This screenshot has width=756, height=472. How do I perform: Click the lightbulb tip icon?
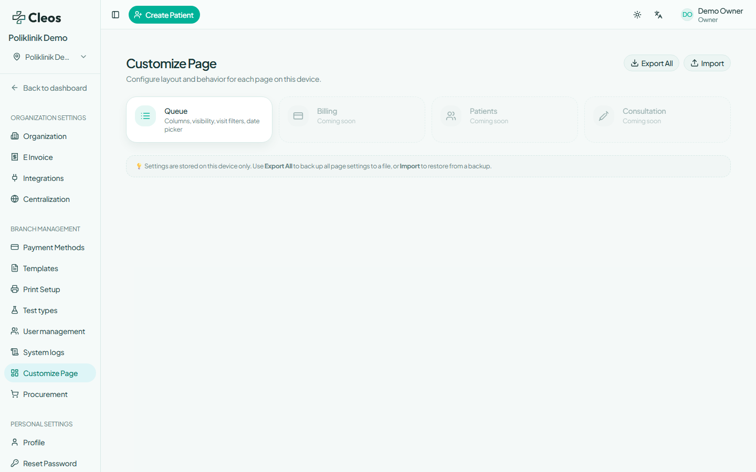click(139, 166)
